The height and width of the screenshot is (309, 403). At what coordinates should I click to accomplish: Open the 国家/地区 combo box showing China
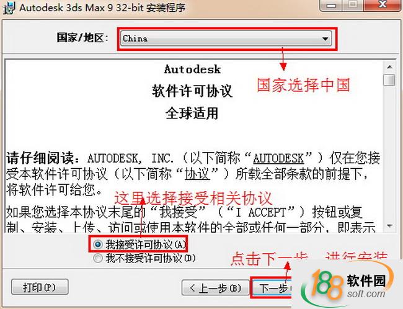[226, 39]
